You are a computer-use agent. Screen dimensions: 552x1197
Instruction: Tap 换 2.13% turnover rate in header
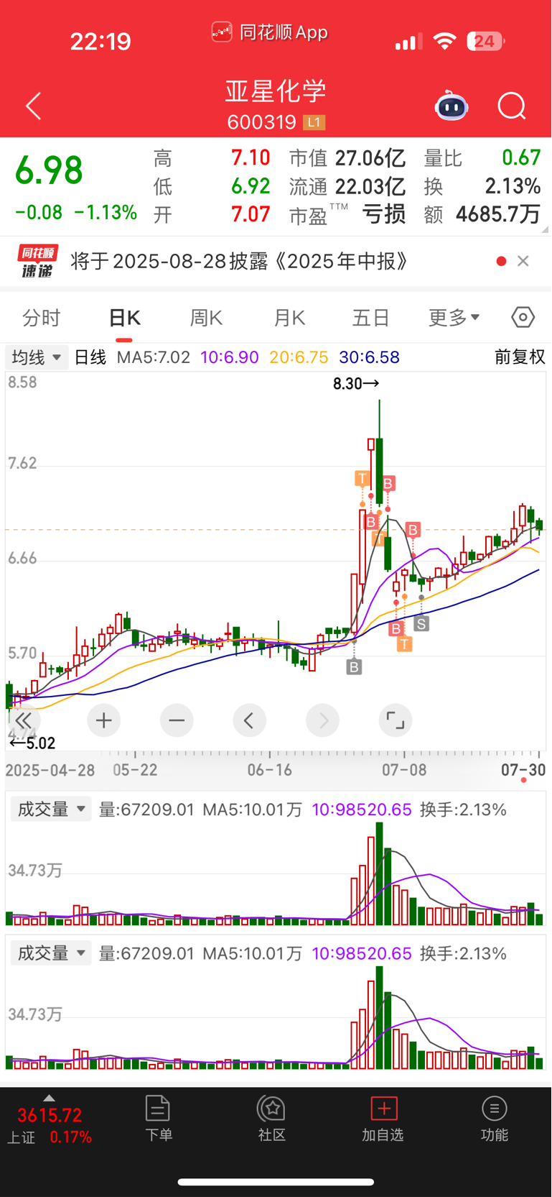pos(482,187)
